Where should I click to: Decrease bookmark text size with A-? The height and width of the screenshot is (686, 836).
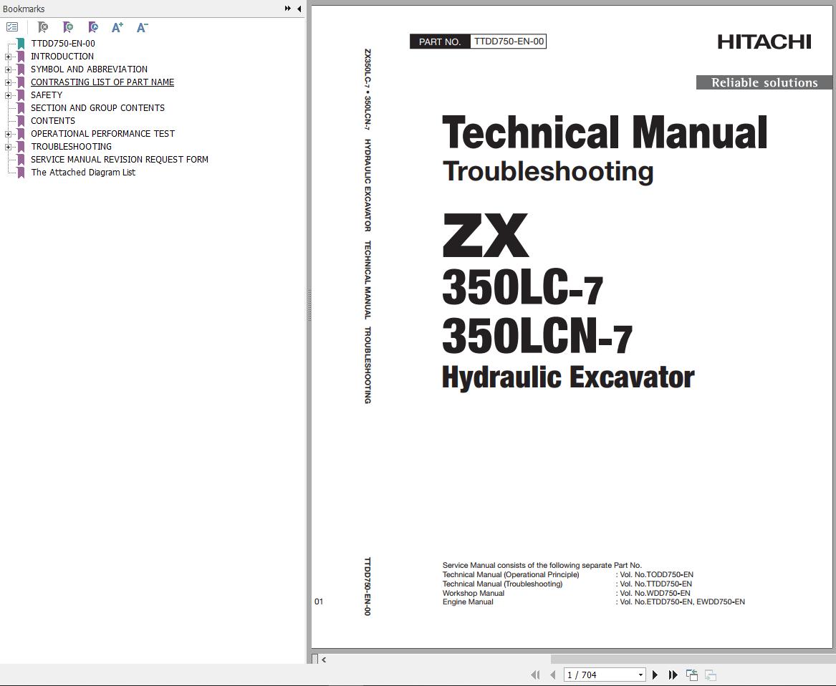[142, 27]
